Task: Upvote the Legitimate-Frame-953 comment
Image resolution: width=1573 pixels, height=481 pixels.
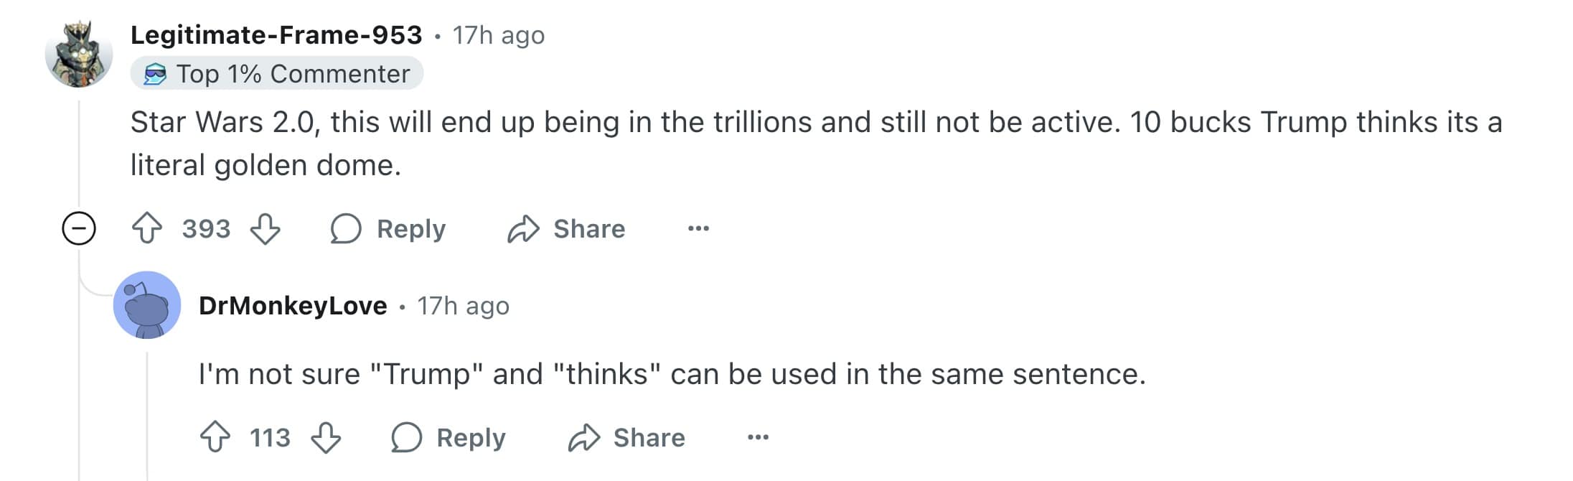Action: (147, 229)
